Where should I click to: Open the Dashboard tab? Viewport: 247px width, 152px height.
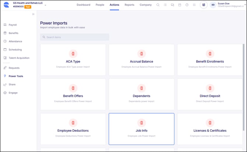83,5
